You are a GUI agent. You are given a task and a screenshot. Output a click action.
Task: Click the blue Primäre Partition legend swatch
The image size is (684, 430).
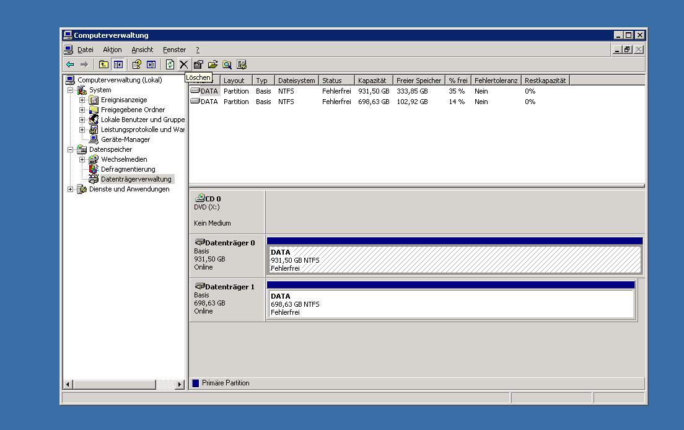[x=195, y=383]
